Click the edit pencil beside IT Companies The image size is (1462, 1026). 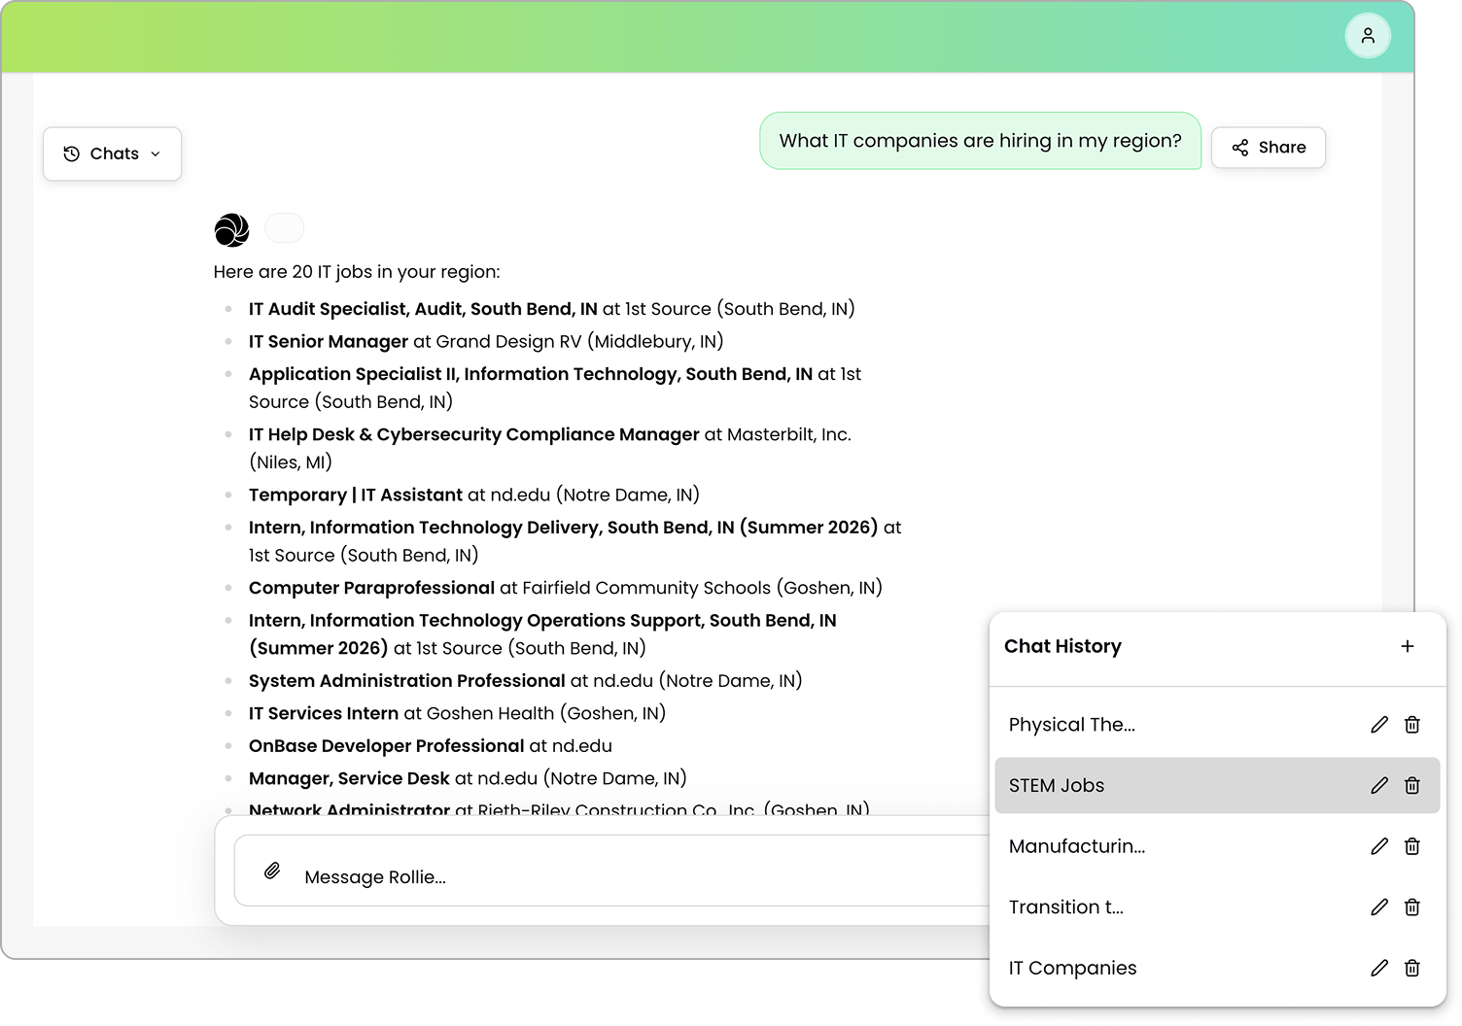1379,968
